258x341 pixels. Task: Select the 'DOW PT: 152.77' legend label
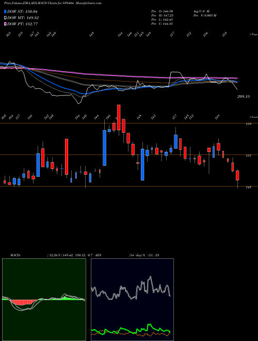pos(23,24)
